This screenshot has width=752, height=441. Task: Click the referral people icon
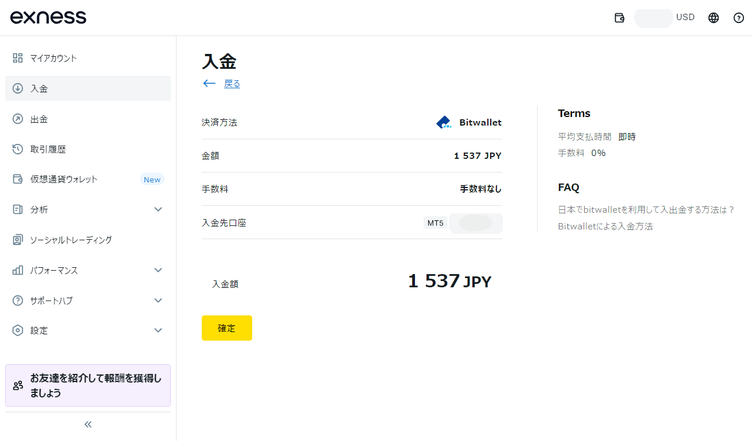point(18,385)
